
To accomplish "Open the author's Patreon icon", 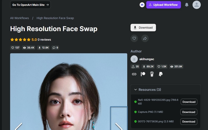I will point(143,74).
